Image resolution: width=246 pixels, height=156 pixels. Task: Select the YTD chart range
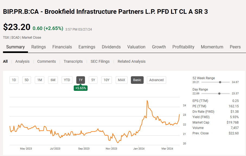(67, 80)
